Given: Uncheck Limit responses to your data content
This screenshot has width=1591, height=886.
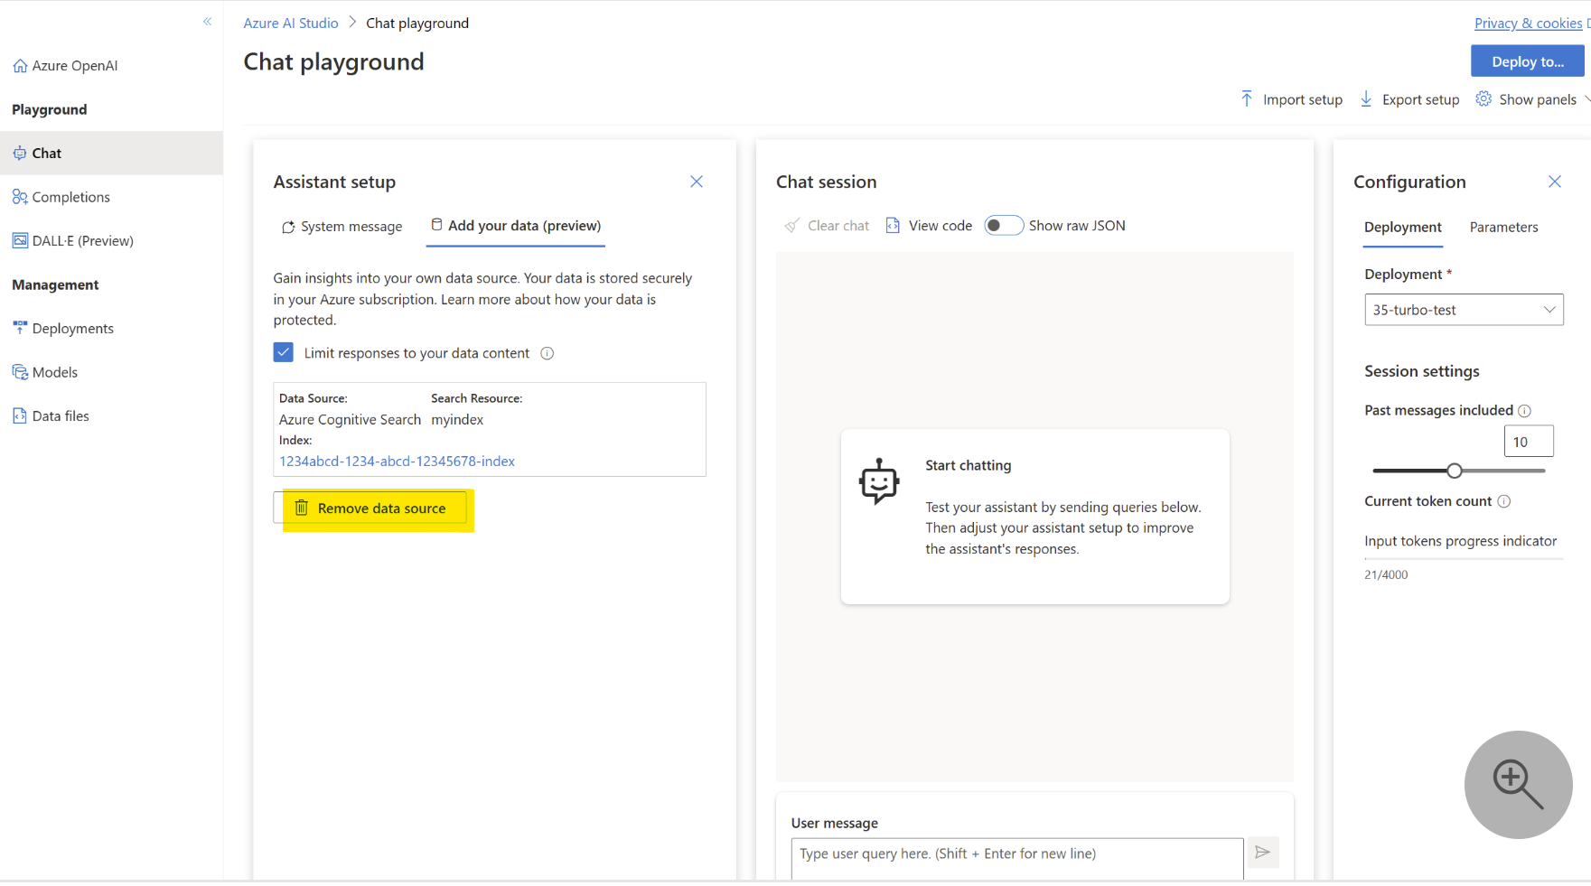Looking at the screenshot, I should [284, 352].
